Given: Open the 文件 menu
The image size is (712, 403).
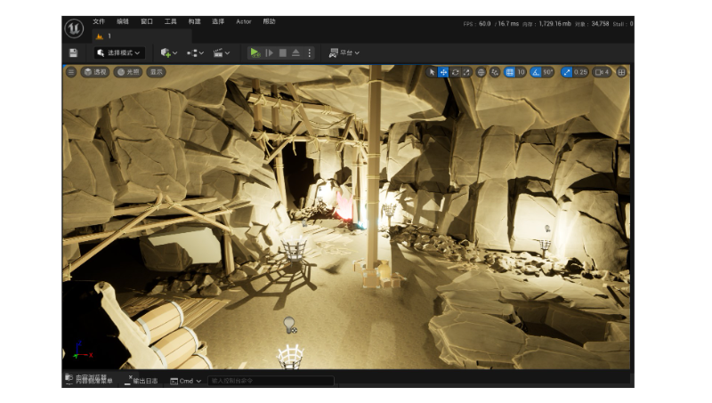Looking at the screenshot, I should click(x=99, y=21).
